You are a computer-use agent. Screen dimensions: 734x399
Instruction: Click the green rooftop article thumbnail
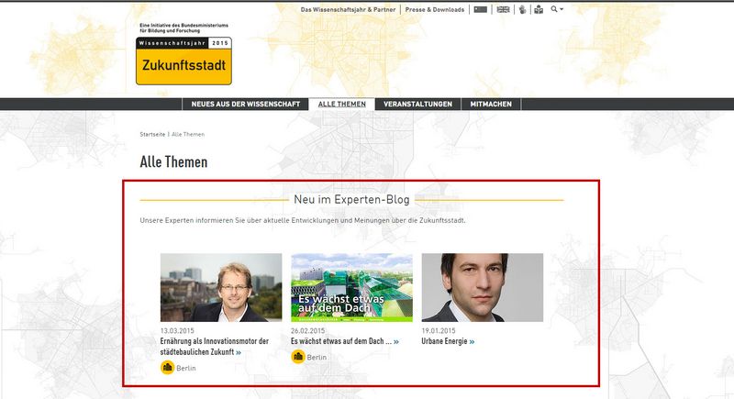coord(351,287)
